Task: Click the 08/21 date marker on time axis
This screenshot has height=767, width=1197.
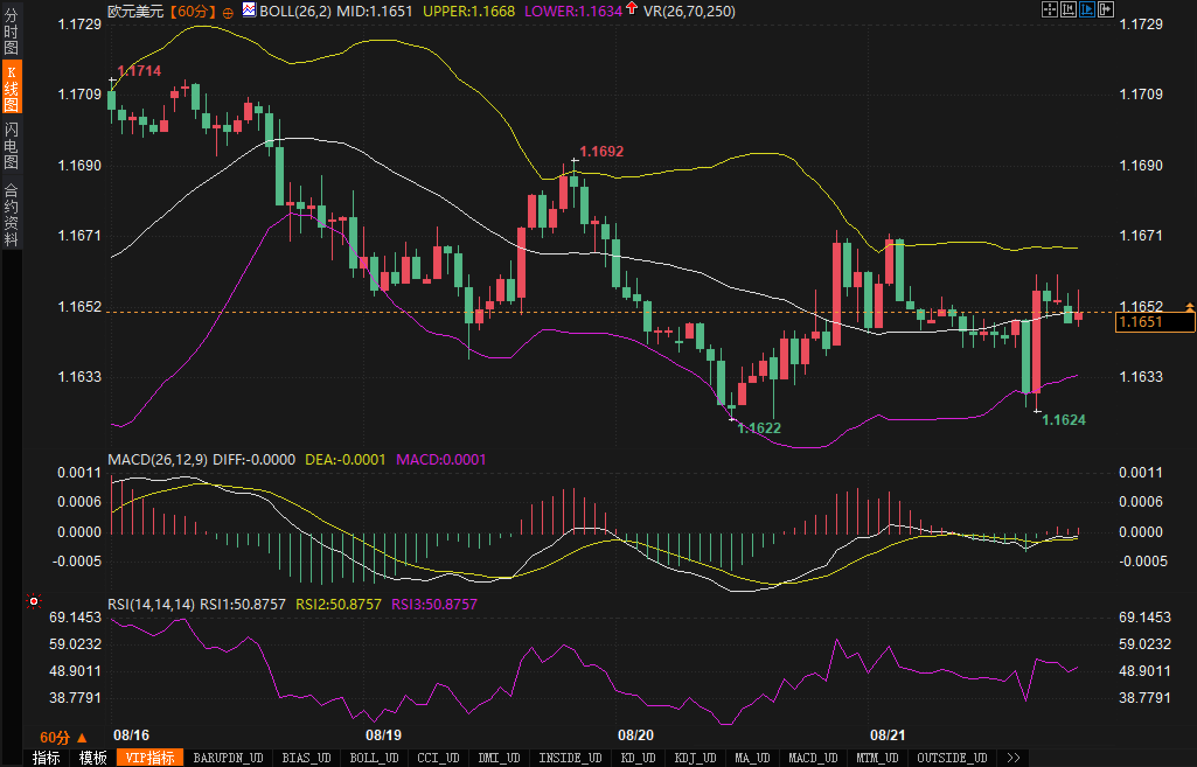Action: click(x=888, y=735)
